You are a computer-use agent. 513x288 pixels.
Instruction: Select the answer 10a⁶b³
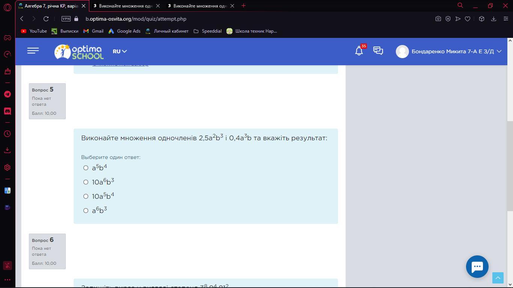(x=86, y=182)
